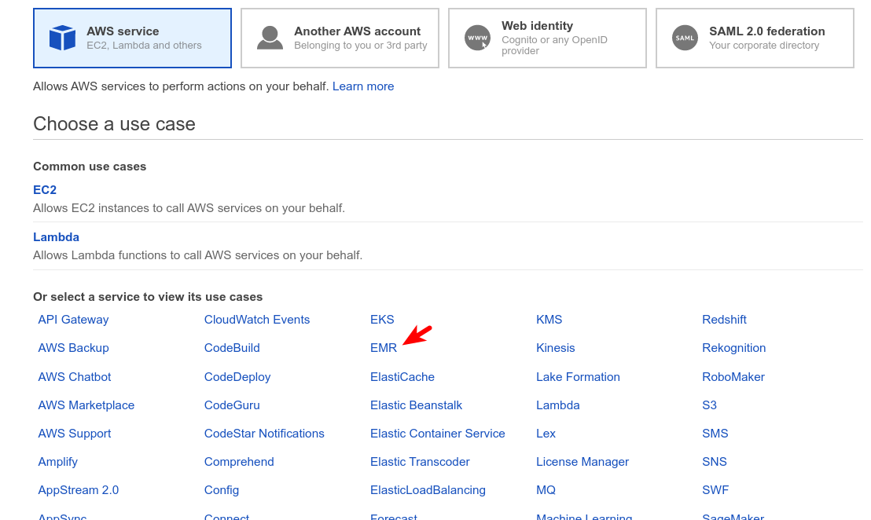Select AWS Chatbot service

75,377
